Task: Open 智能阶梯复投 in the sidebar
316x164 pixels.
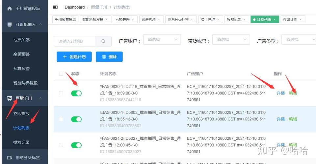Action: pyautogui.click(x=25, y=83)
